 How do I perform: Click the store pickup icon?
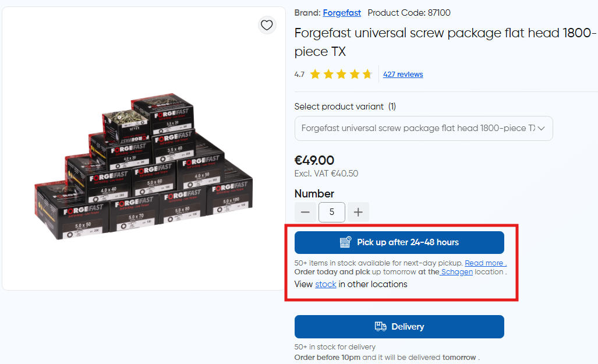click(x=346, y=242)
